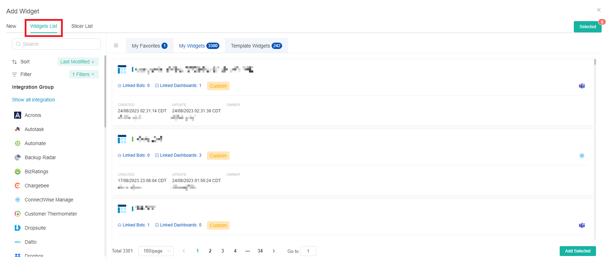Screen dimensions: 608x262
Task: Switch to the Slicer List tab
Action: 82,26
